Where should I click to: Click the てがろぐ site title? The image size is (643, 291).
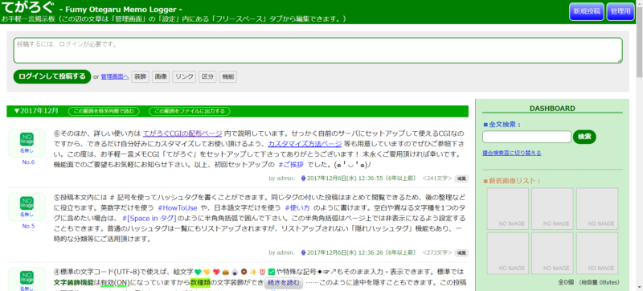pos(27,8)
